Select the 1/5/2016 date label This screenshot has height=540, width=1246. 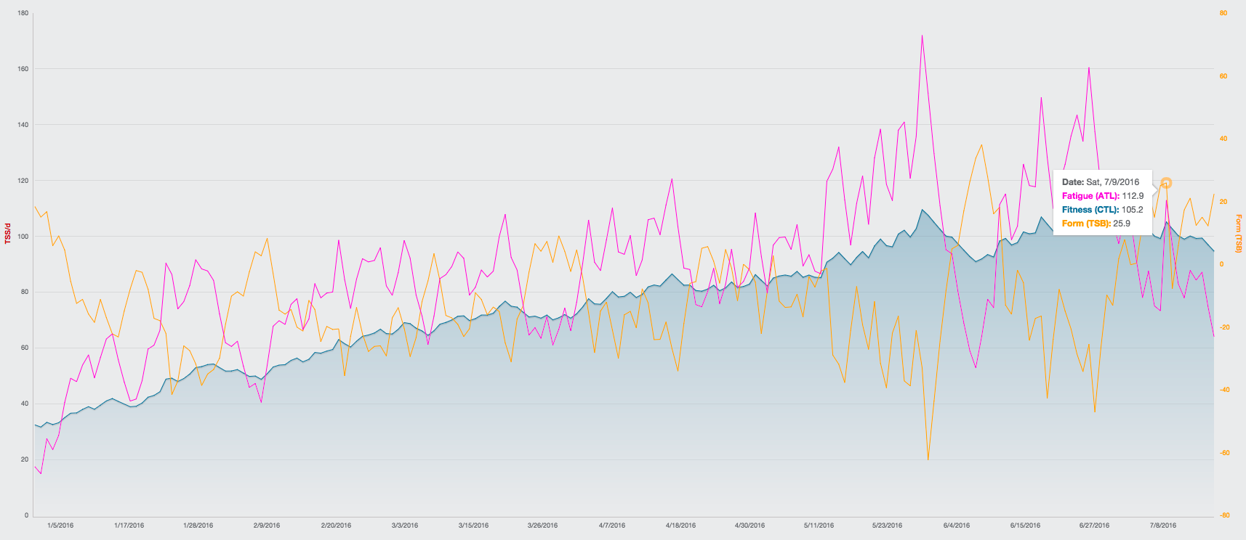[x=60, y=525]
